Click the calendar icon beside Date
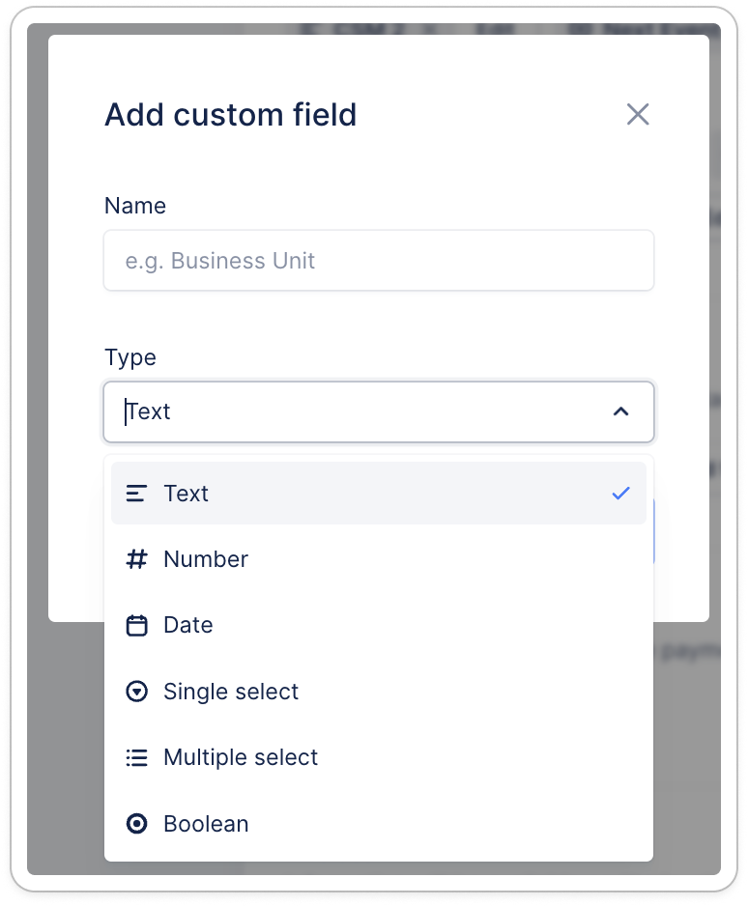The width and height of the screenshot is (748, 906). click(x=137, y=625)
